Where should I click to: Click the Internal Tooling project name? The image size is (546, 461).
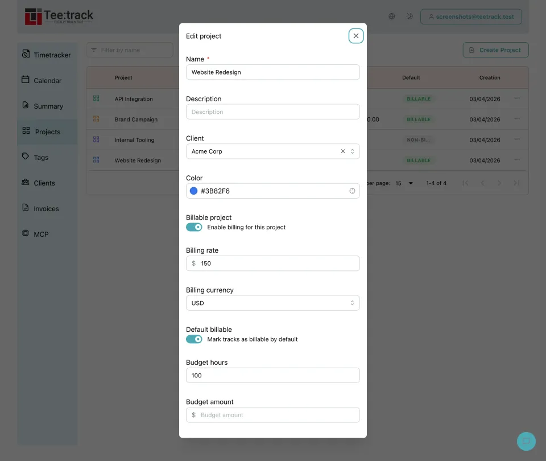134,140
